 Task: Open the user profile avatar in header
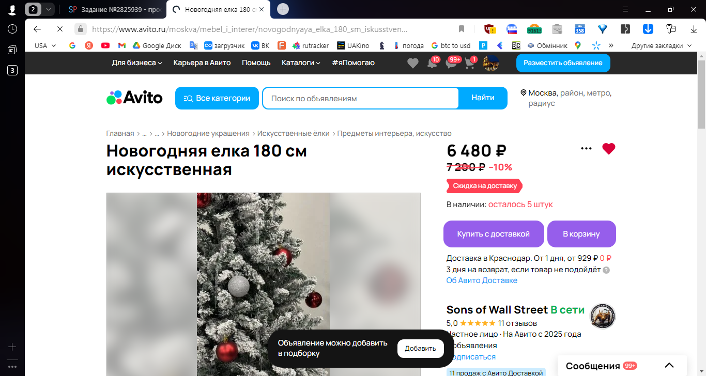(x=490, y=63)
